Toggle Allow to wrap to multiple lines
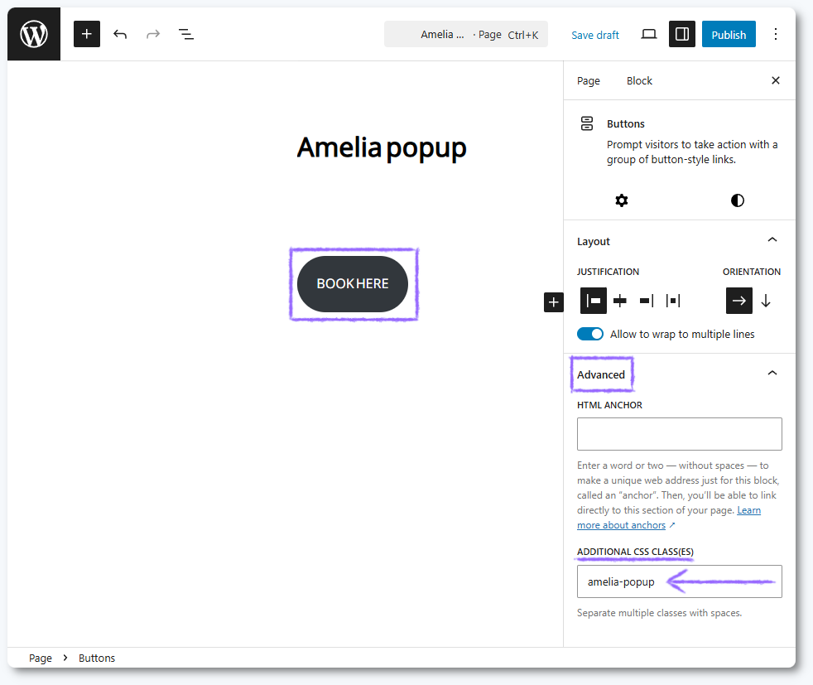This screenshot has width=813, height=685. (x=590, y=334)
